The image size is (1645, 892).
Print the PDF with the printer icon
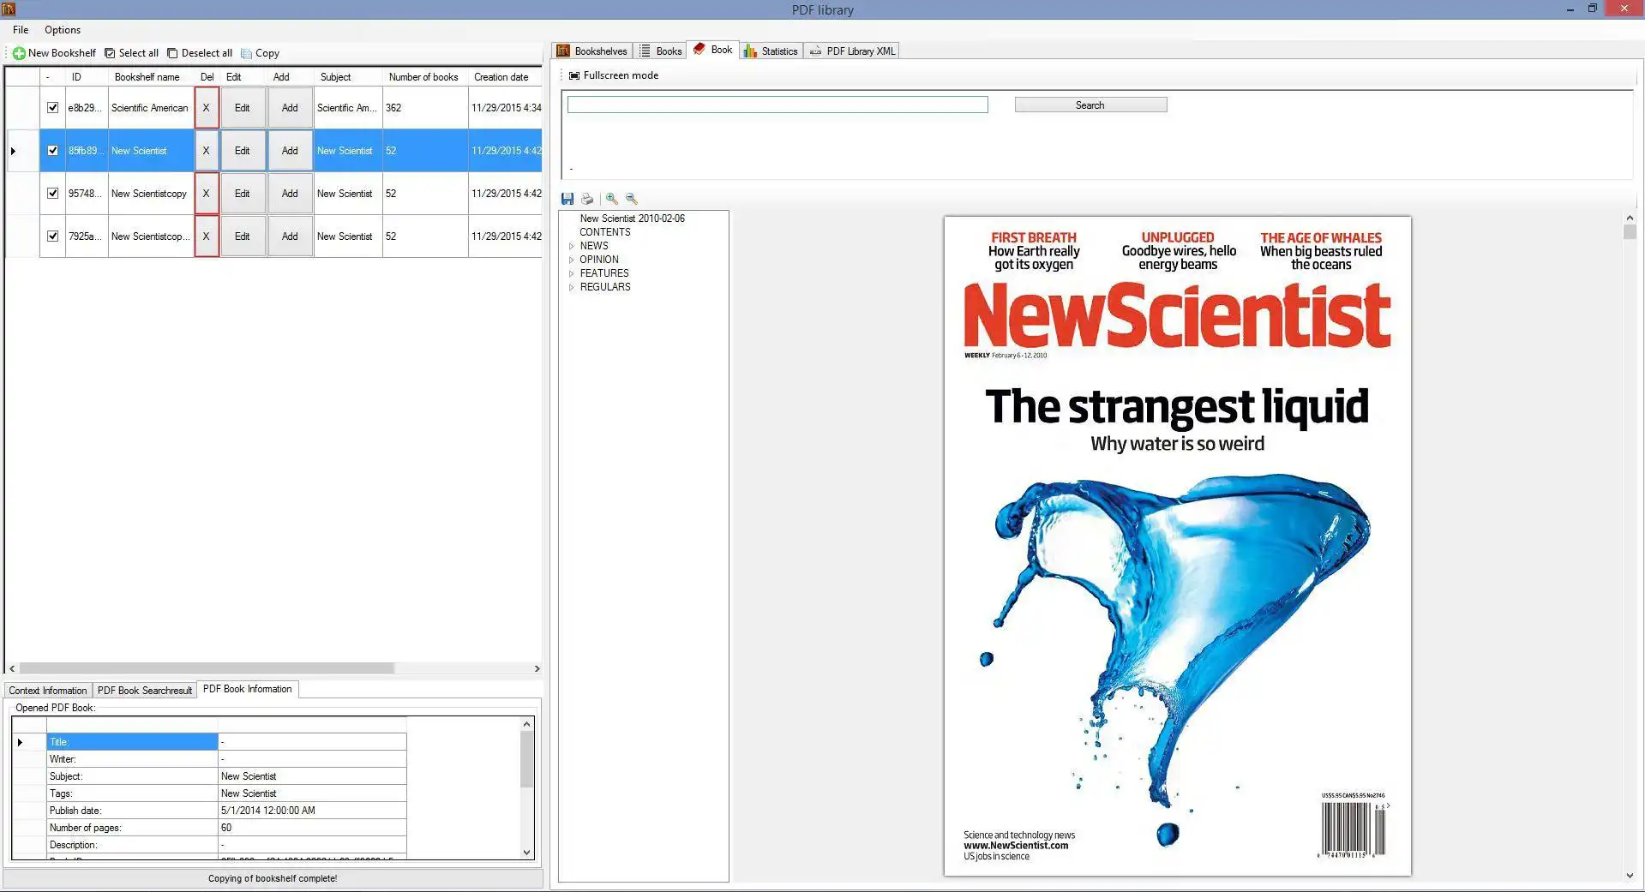click(x=587, y=199)
